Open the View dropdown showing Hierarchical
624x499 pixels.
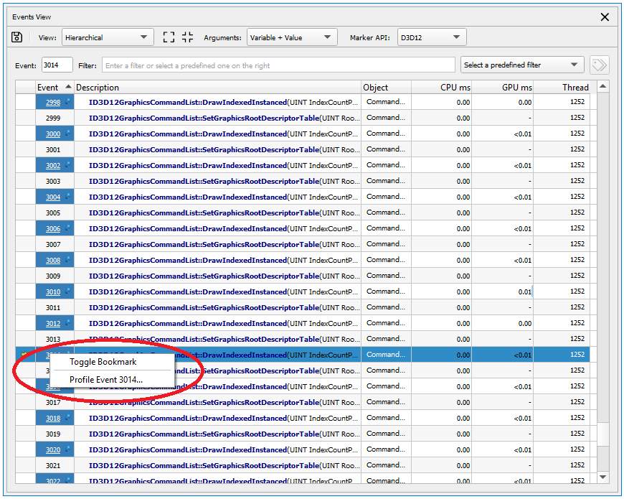107,37
